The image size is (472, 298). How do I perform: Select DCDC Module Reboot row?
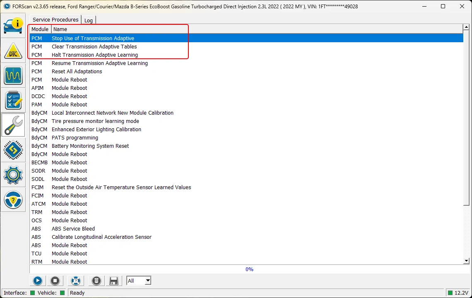(x=246, y=96)
